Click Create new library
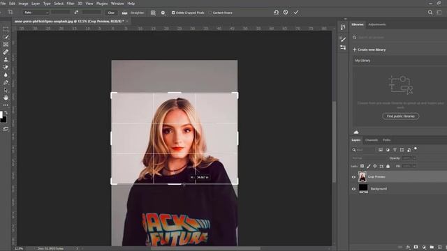447x251 pixels. tap(369, 50)
